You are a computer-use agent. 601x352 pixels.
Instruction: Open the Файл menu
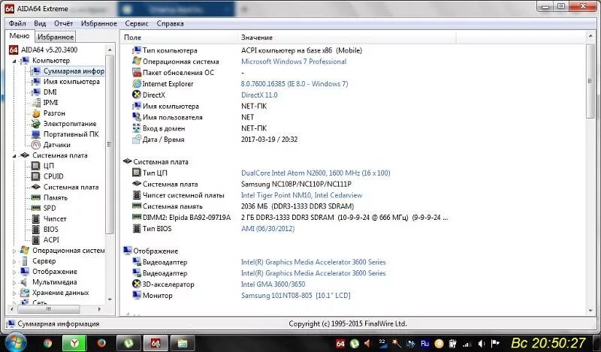point(17,23)
